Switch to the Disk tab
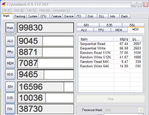This screenshot has width=149, height=115. (91, 16)
